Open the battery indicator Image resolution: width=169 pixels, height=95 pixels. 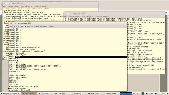pyautogui.click(x=152, y=94)
